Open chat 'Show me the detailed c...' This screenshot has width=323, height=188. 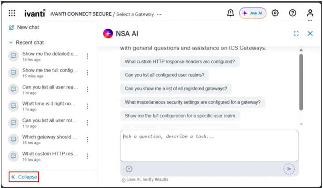click(50, 56)
